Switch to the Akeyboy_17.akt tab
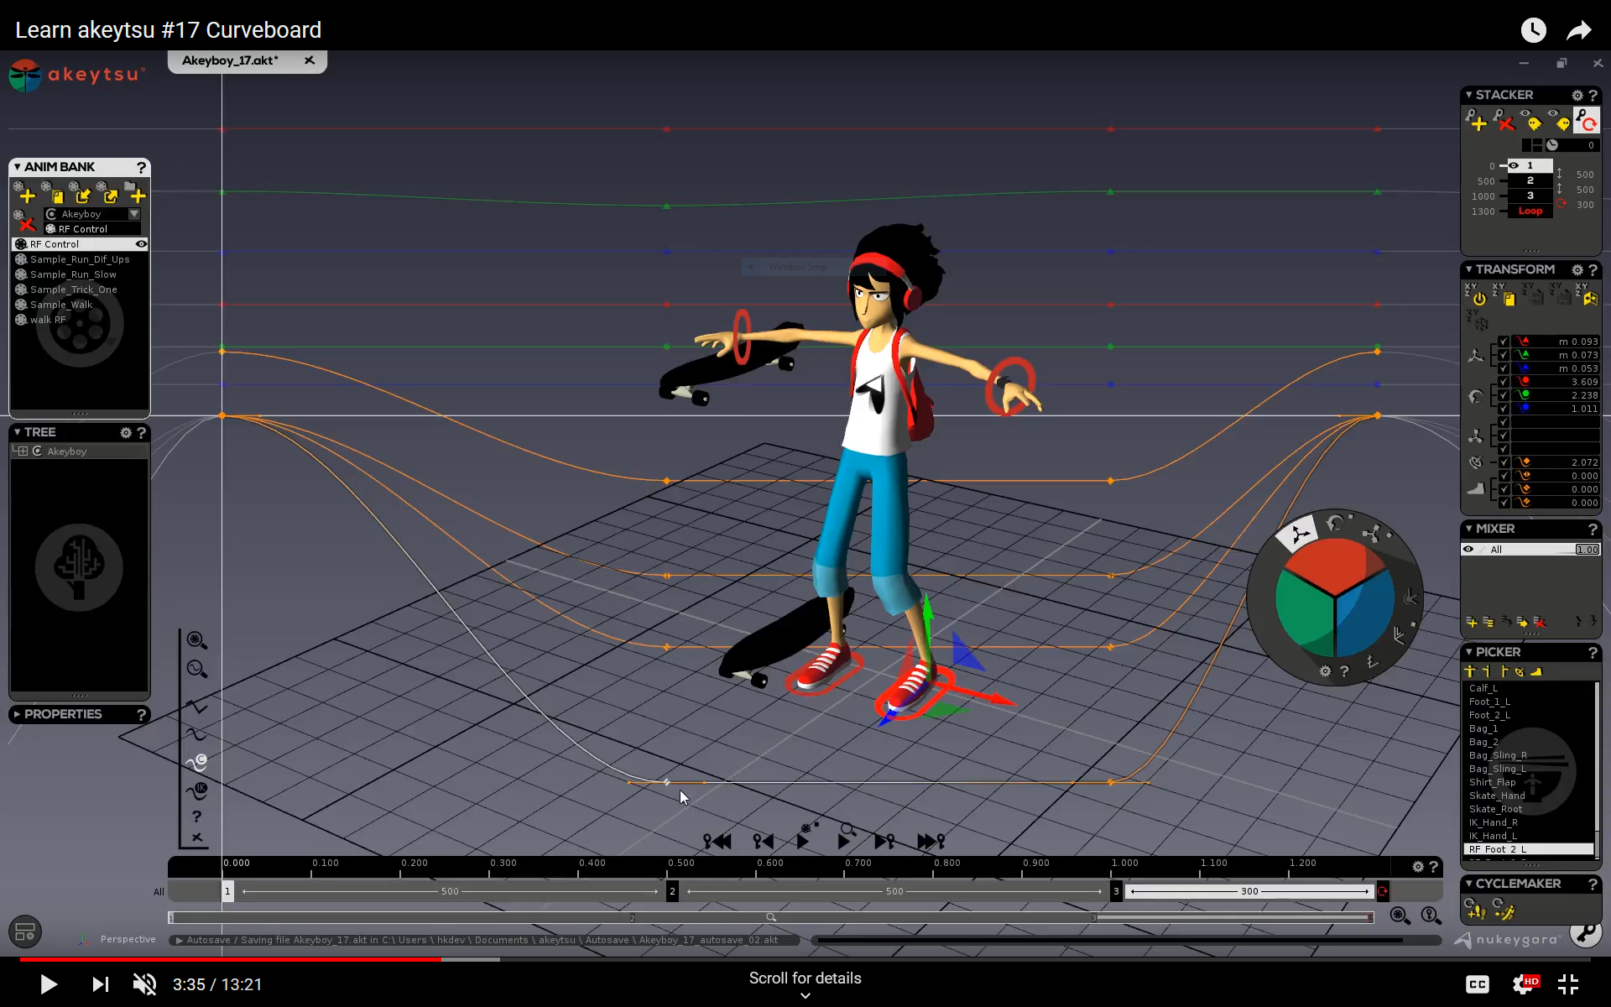 231,60
